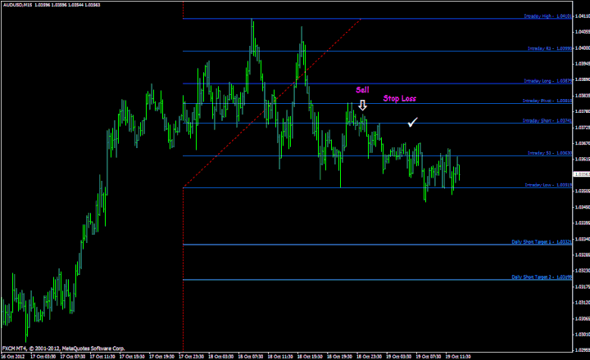590x360 pixels.
Task: Click the 18 Oct 07:30 time axis label
Action: click(x=251, y=356)
